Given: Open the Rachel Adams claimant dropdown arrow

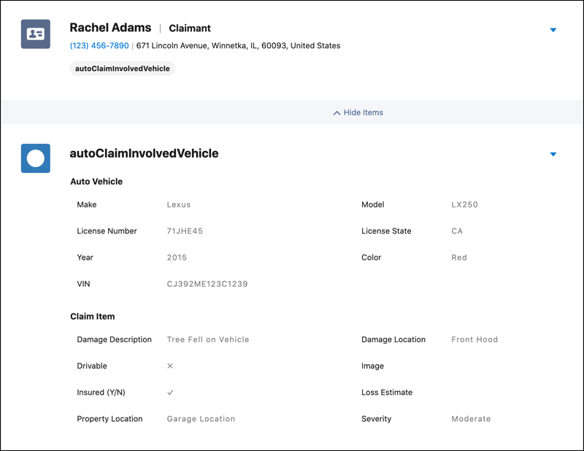Looking at the screenshot, I should click(x=553, y=30).
